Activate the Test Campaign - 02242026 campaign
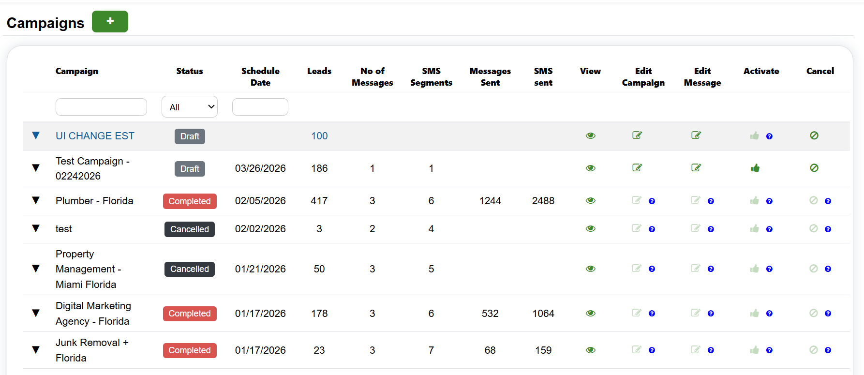This screenshot has width=864, height=375. 755,168
